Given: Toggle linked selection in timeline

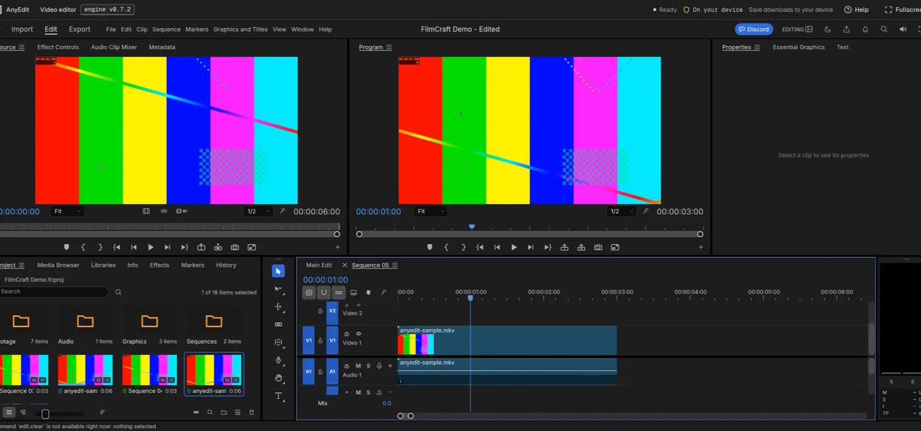Looking at the screenshot, I should (339, 292).
